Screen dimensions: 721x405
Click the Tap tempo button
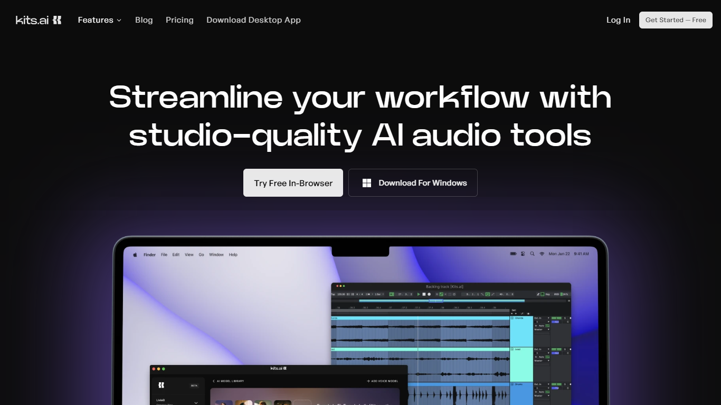[x=333, y=294]
